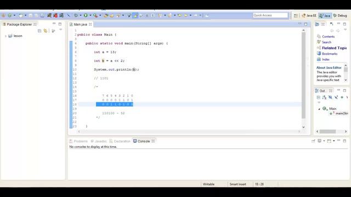Click the Next Annotation toolbar icon
This screenshot has width=351, height=197.
[x=160, y=15]
